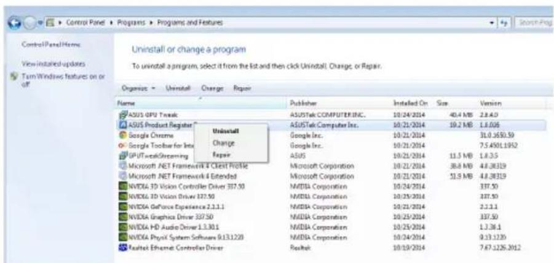The height and width of the screenshot is (263, 554).
Task: Click the NVIDIA GeForce Experience icon
Action: click(123, 207)
